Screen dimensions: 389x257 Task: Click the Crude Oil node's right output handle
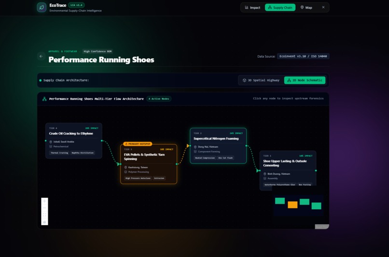click(102, 141)
